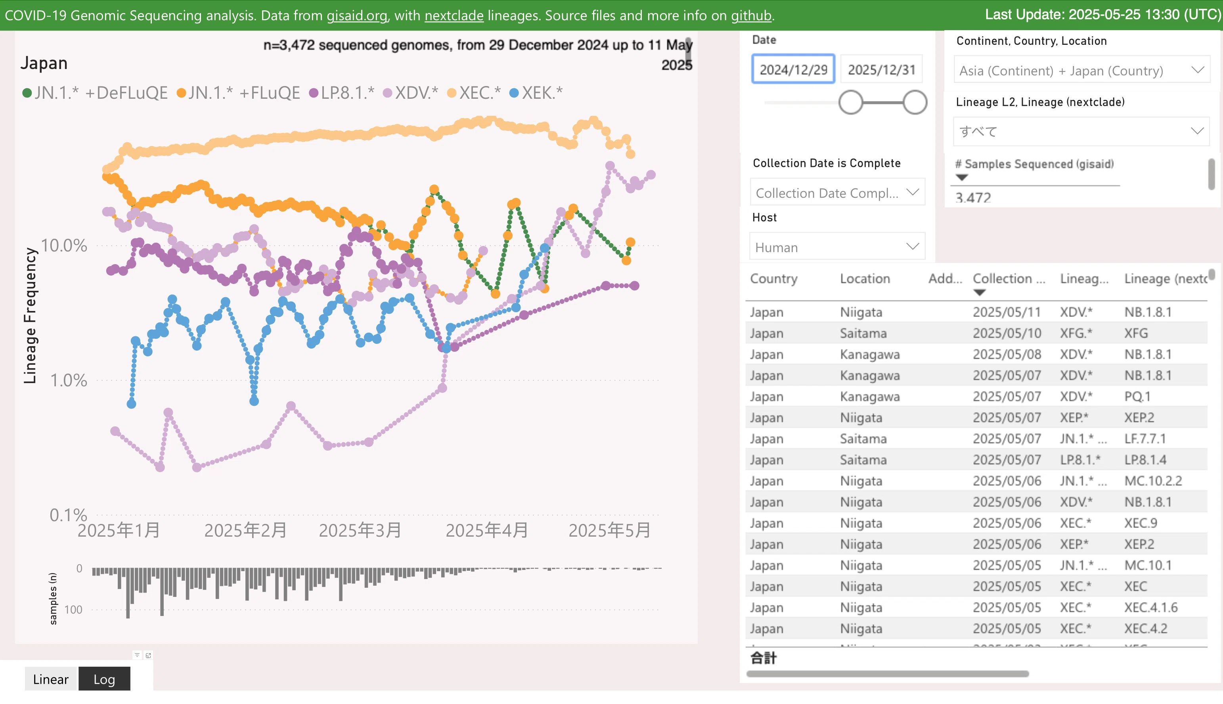This screenshot has width=1223, height=704.
Task: Switch chart scale to Linear
Action: pos(51,679)
